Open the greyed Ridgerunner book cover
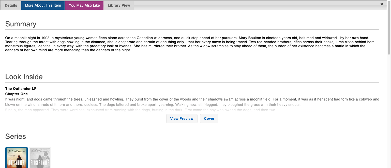 pos(40,158)
